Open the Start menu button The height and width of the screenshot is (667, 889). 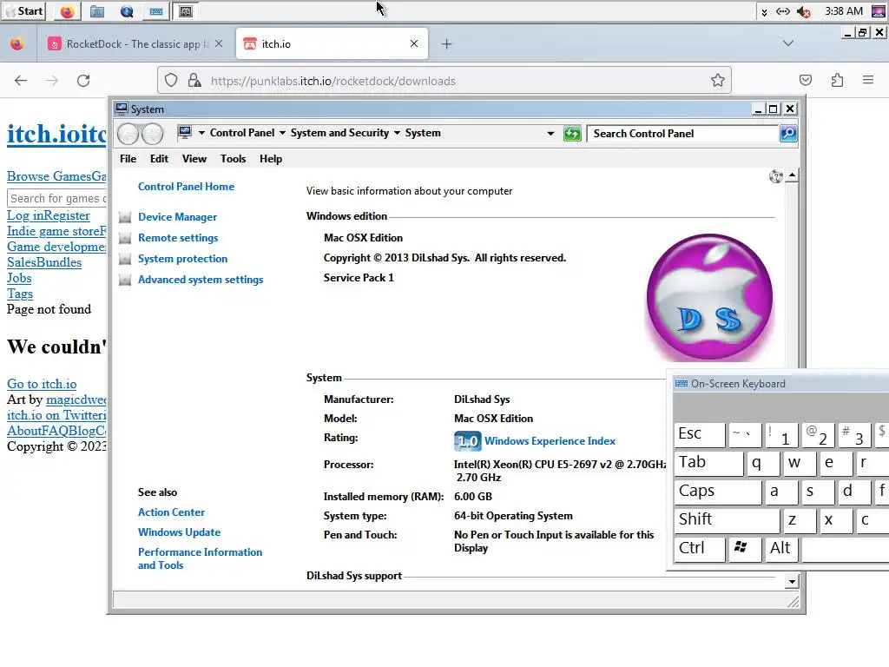(x=23, y=10)
